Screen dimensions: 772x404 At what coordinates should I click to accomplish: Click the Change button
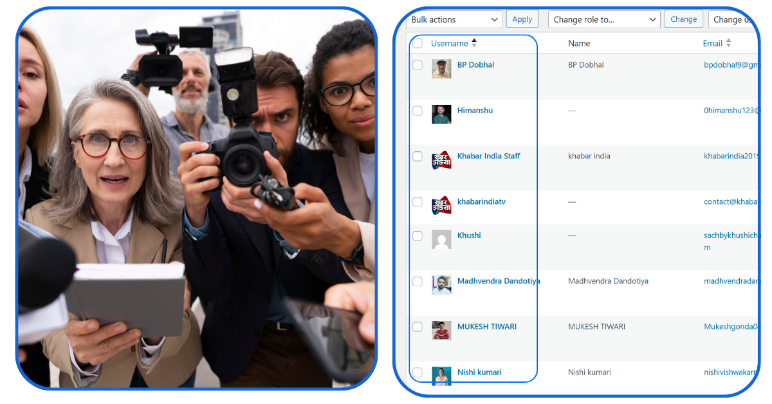683,19
